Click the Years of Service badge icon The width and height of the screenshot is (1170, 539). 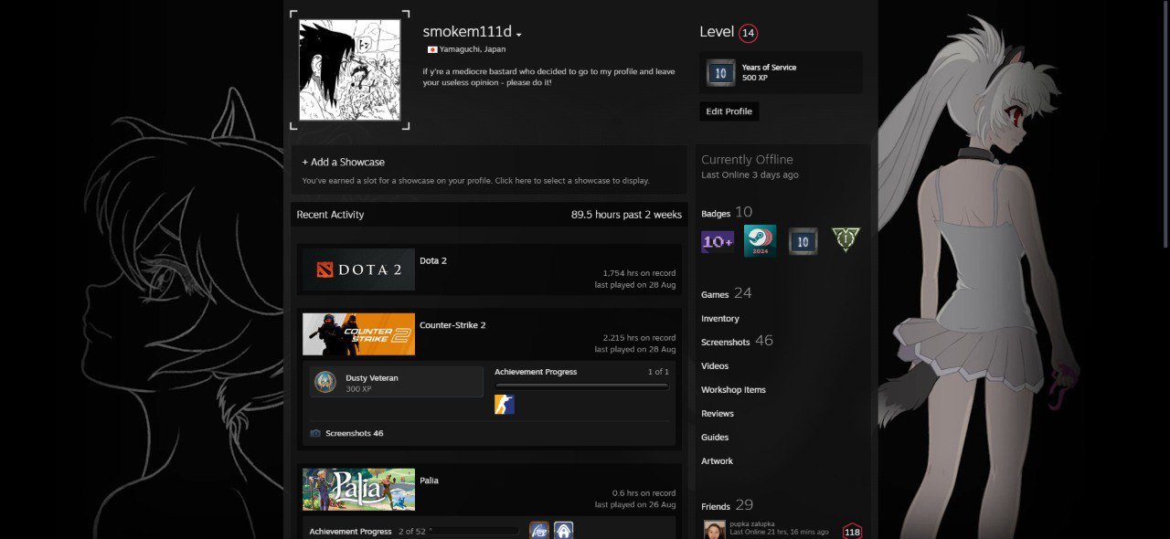click(720, 72)
